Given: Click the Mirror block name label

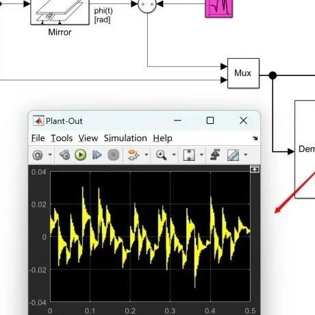Looking at the screenshot, I should (60, 32).
